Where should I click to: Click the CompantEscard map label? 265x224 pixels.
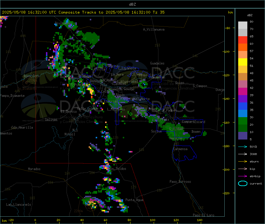193,122
